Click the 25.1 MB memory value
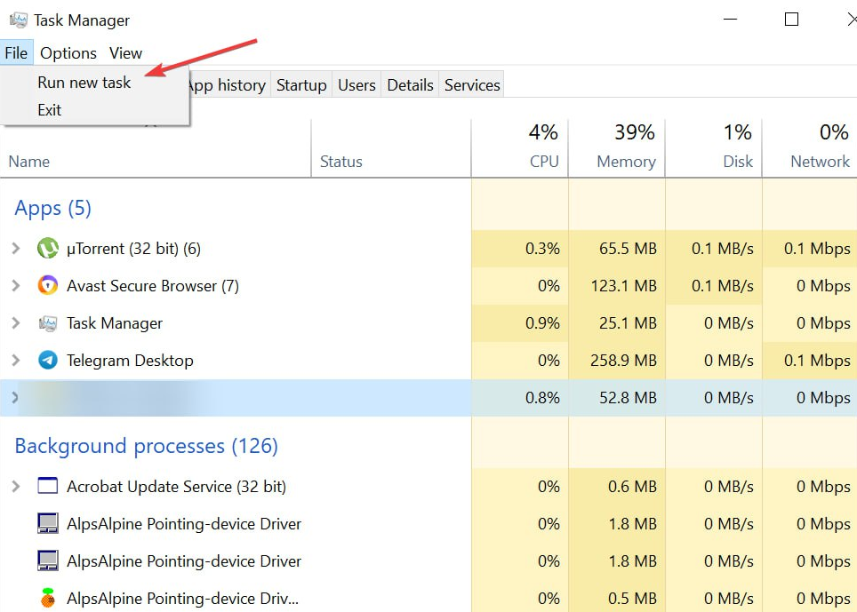Screen dimensions: 857x612 point(628,323)
